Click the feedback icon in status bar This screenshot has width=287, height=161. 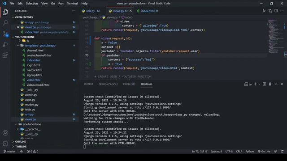(275, 151)
